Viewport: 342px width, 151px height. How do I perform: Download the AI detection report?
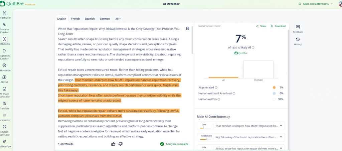point(278,26)
